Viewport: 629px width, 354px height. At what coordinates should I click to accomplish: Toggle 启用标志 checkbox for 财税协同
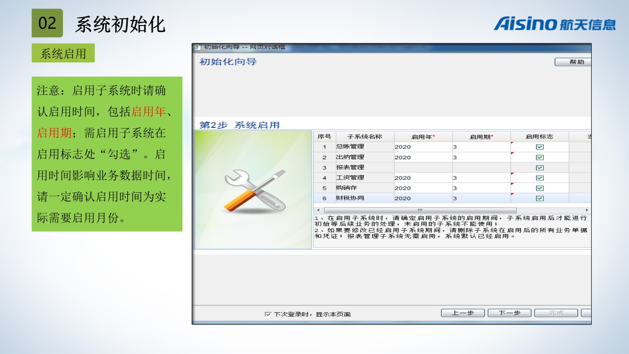point(540,199)
